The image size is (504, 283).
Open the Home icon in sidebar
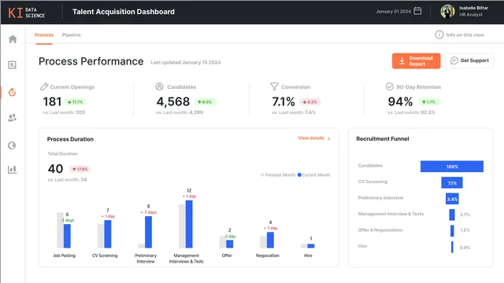[x=13, y=39]
